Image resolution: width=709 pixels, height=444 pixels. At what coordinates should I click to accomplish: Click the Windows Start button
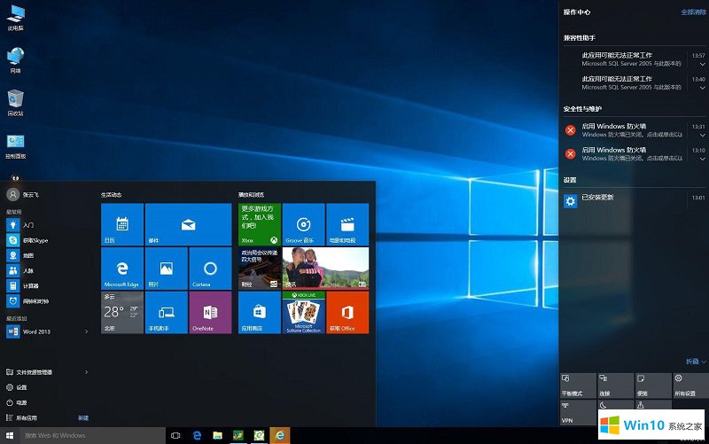(x=10, y=435)
